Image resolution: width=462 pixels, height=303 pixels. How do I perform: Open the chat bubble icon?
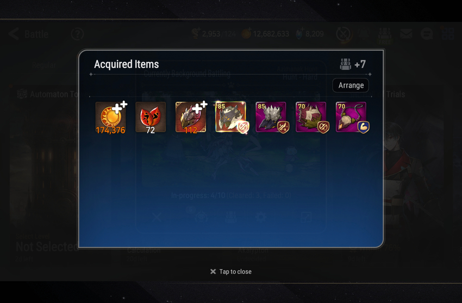[427, 34]
